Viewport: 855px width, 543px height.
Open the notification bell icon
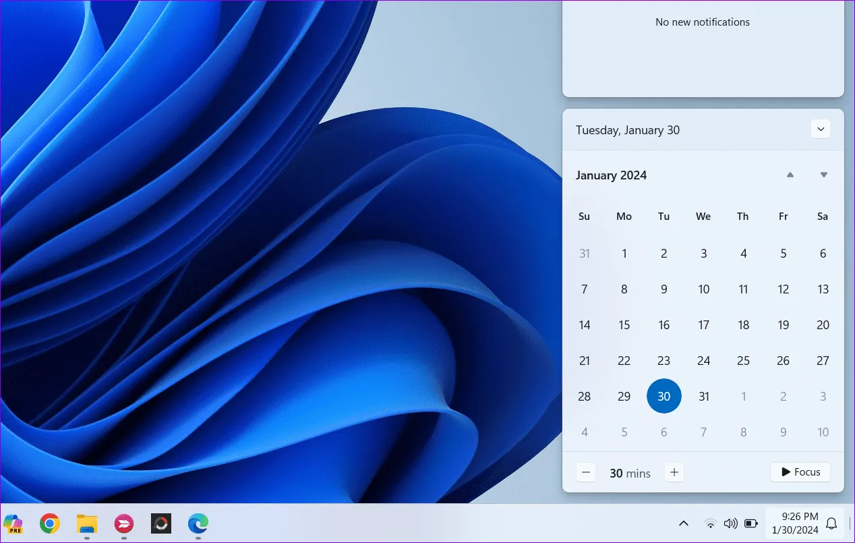click(x=831, y=523)
